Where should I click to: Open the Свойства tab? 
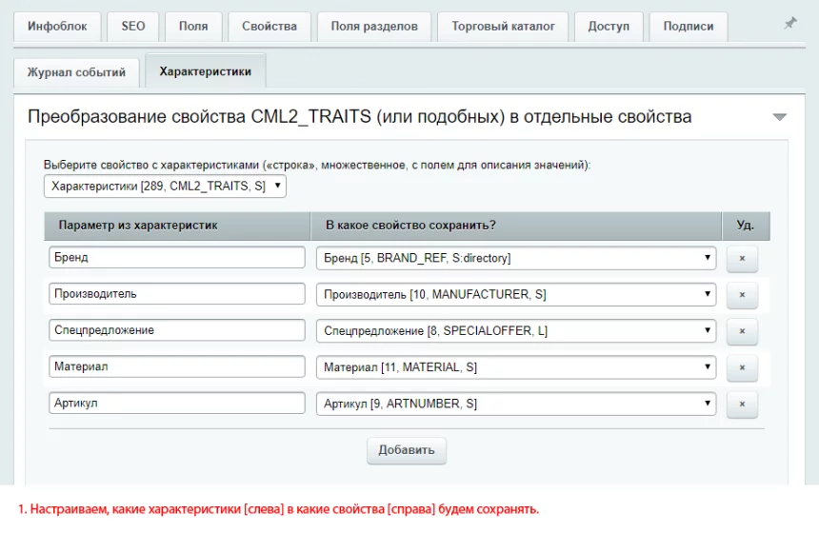[269, 27]
